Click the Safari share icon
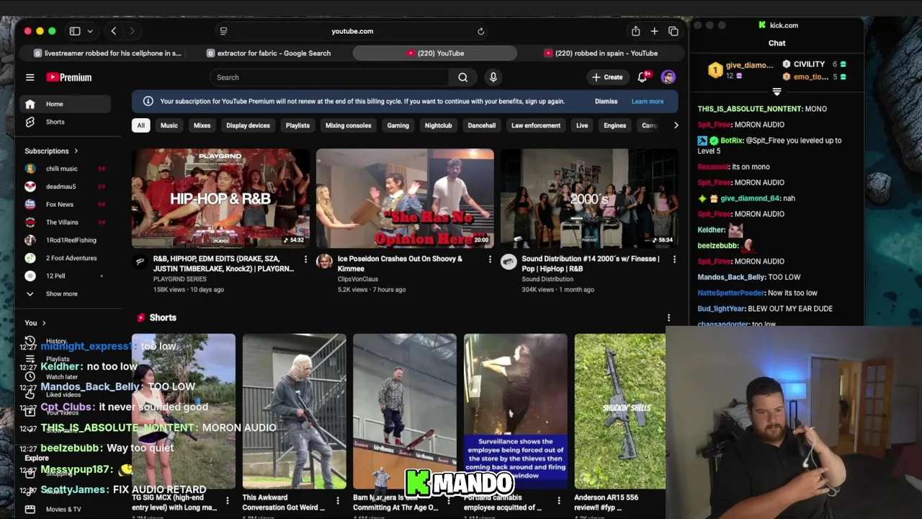Screen dimensions: 922x519 pos(635,31)
